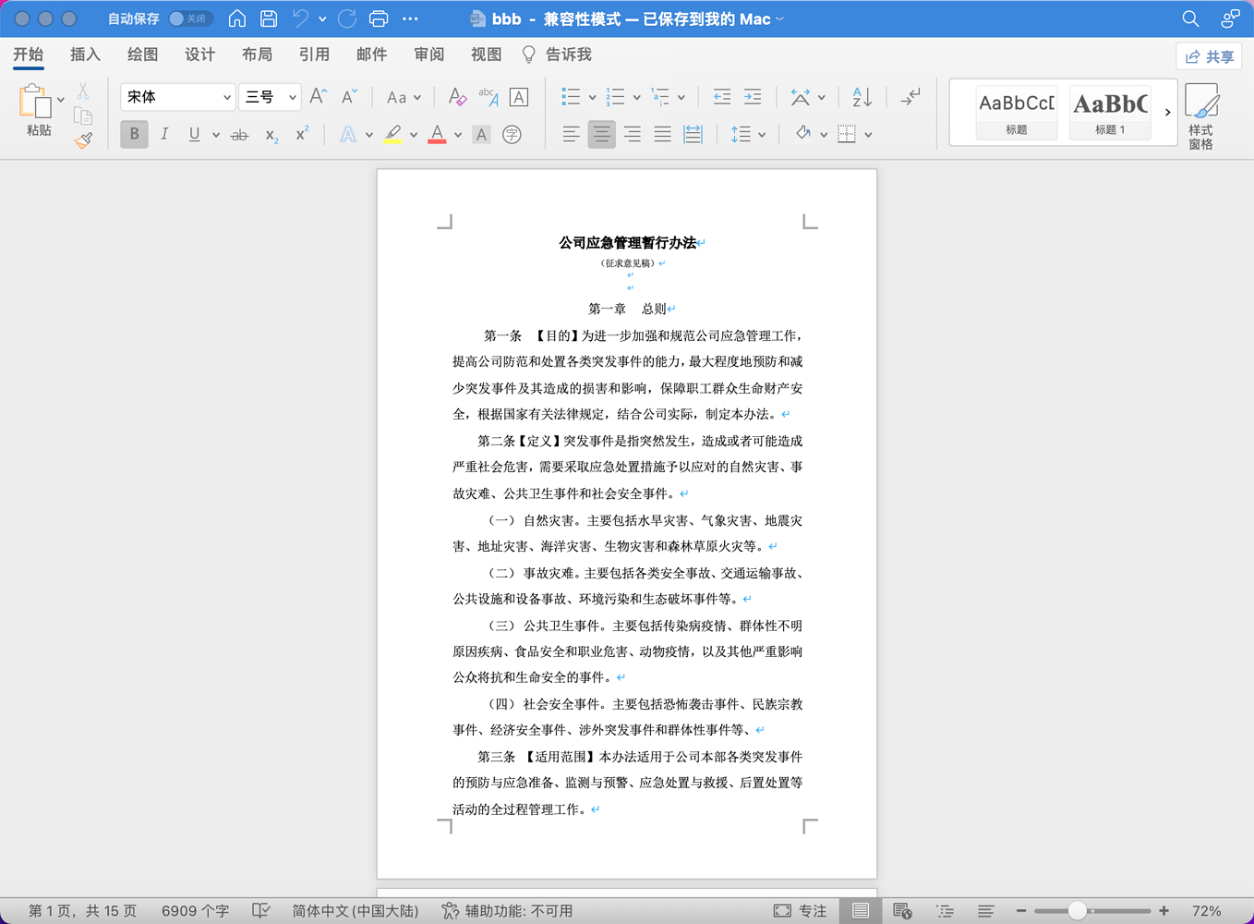Open the 审阅 ribbon tab
The image size is (1254, 924).
428,55
